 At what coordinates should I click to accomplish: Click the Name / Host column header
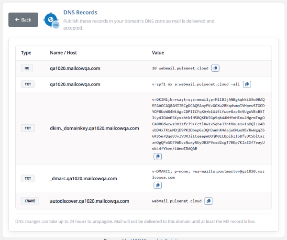[x=63, y=53]
